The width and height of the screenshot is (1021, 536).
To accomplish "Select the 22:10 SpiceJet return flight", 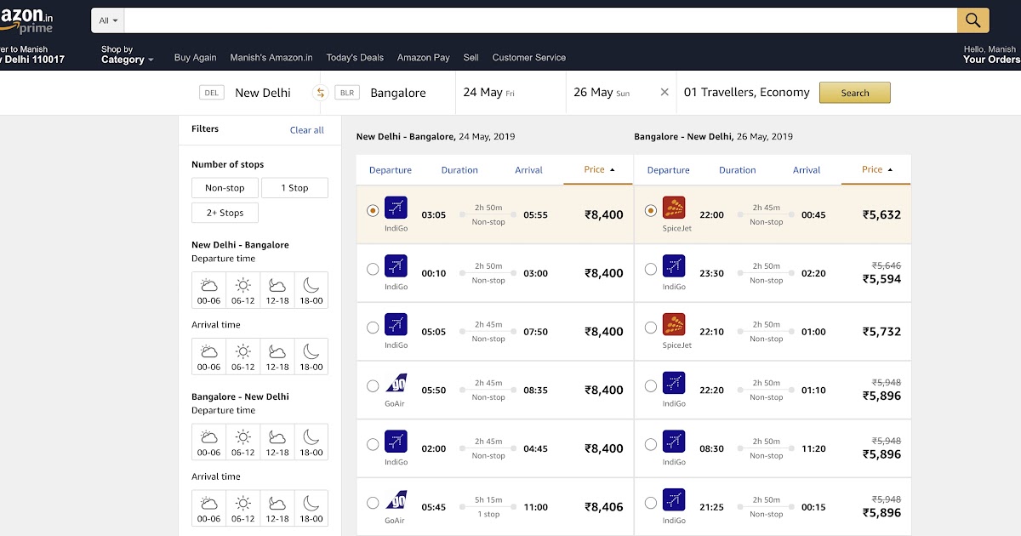I will 651,328.
